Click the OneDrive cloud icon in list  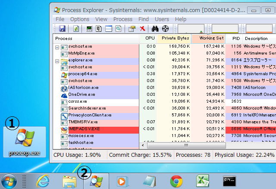(64, 96)
